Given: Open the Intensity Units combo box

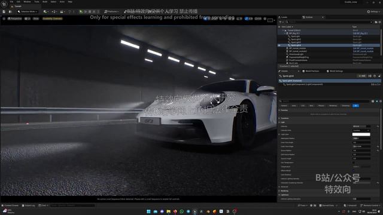Looking at the screenshot, I should pos(361,130).
